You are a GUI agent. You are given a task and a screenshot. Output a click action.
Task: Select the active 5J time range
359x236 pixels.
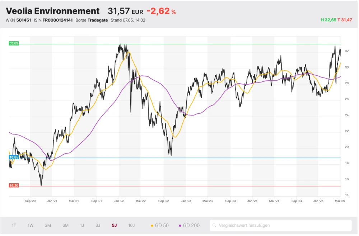[x=114, y=226]
